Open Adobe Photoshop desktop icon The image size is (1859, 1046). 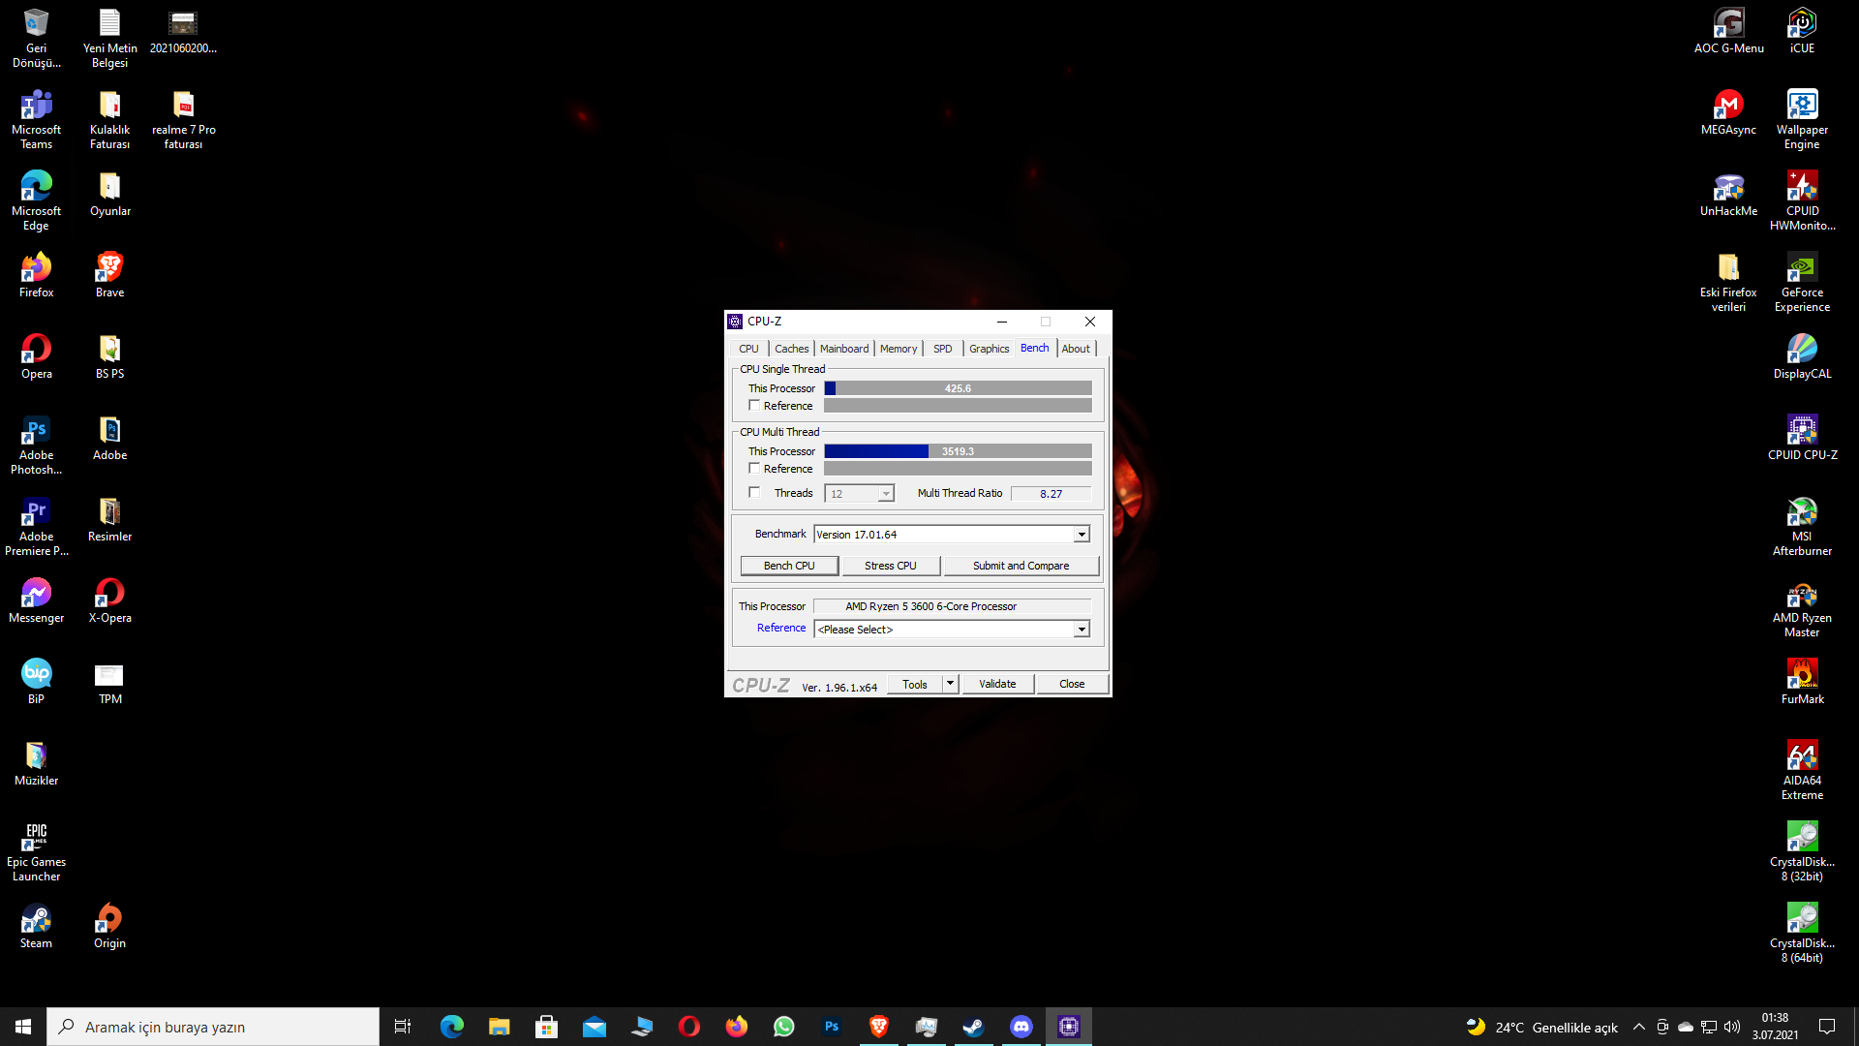36,446
